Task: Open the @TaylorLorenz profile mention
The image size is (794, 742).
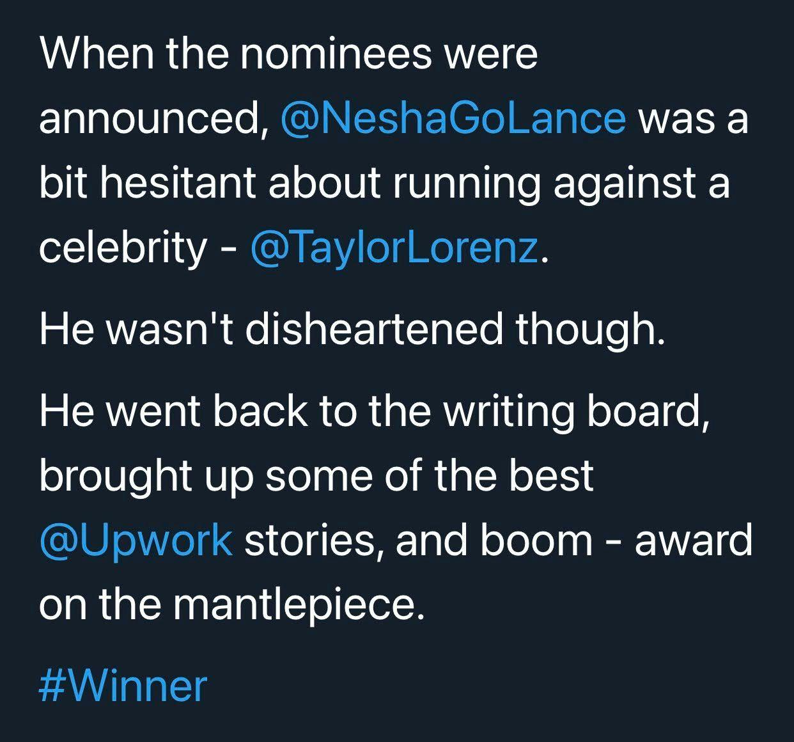Action: coord(394,248)
